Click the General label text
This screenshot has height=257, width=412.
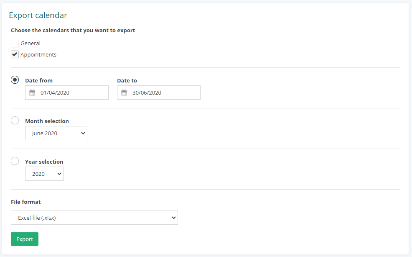click(x=31, y=43)
